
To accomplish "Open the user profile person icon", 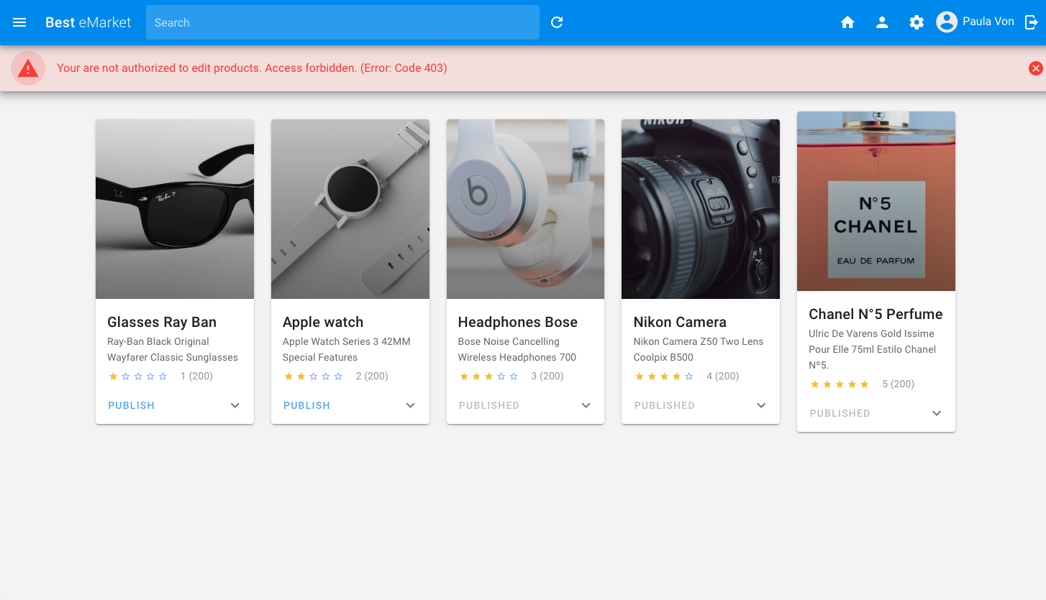I will [882, 22].
